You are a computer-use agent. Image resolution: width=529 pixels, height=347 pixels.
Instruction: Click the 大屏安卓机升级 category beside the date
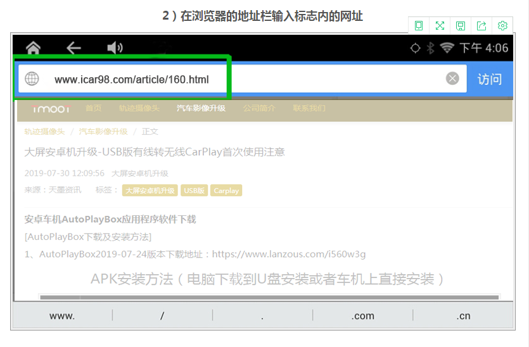(x=139, y=173)
